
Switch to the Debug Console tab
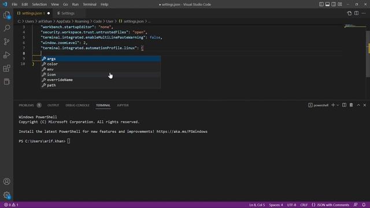point(77,105)
